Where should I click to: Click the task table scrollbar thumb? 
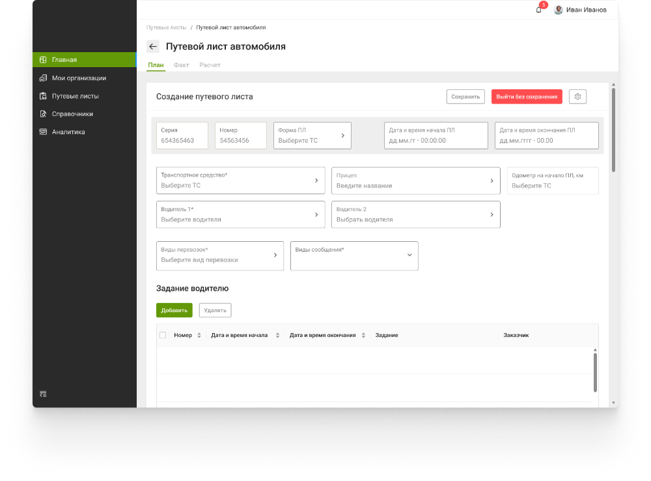595,373
